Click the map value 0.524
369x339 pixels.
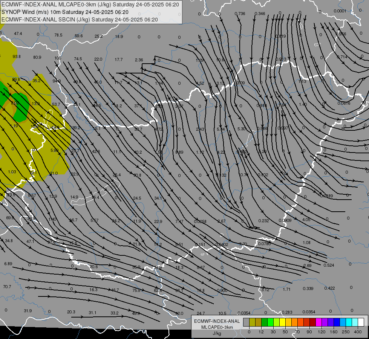pos(329,265)
